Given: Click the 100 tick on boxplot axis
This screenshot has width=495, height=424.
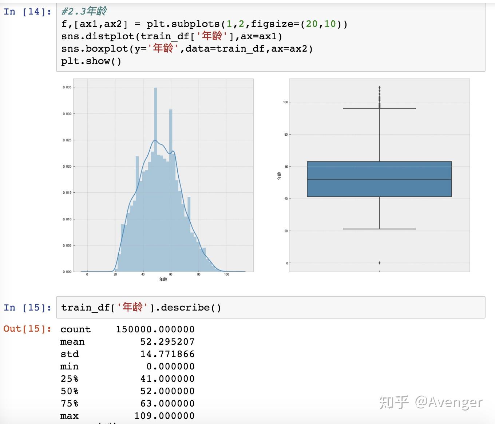Looking at the screenshot, I should tap(285, 102).
